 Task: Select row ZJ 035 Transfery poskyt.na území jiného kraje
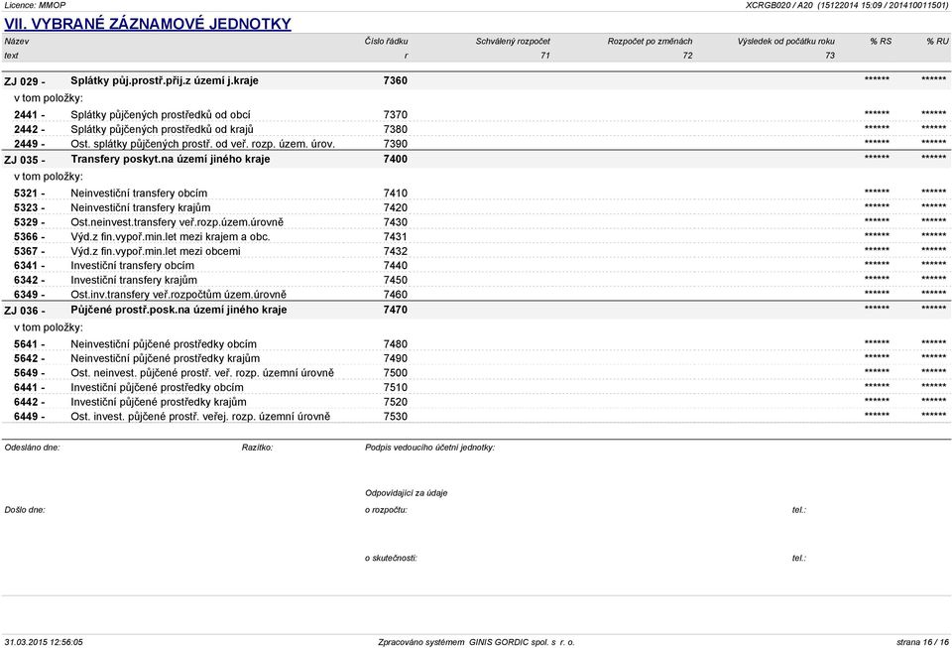pos(476,159)
